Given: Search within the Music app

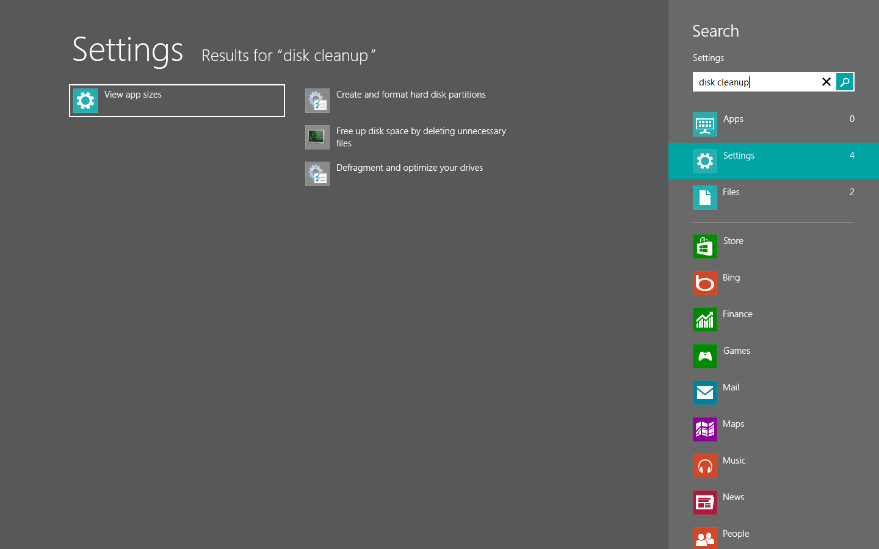Looking at the screenshot, I should coord(773,466).
